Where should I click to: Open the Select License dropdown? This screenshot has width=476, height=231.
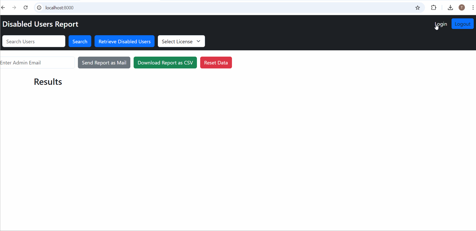pos(181,41)
